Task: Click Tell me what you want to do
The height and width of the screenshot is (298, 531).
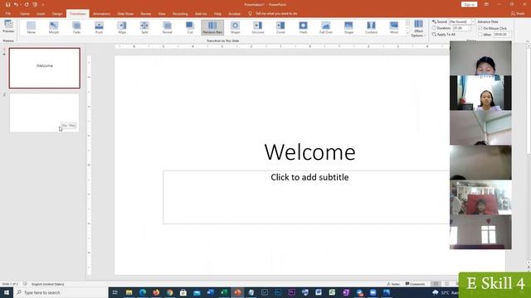Action: (x=273, y=14)
